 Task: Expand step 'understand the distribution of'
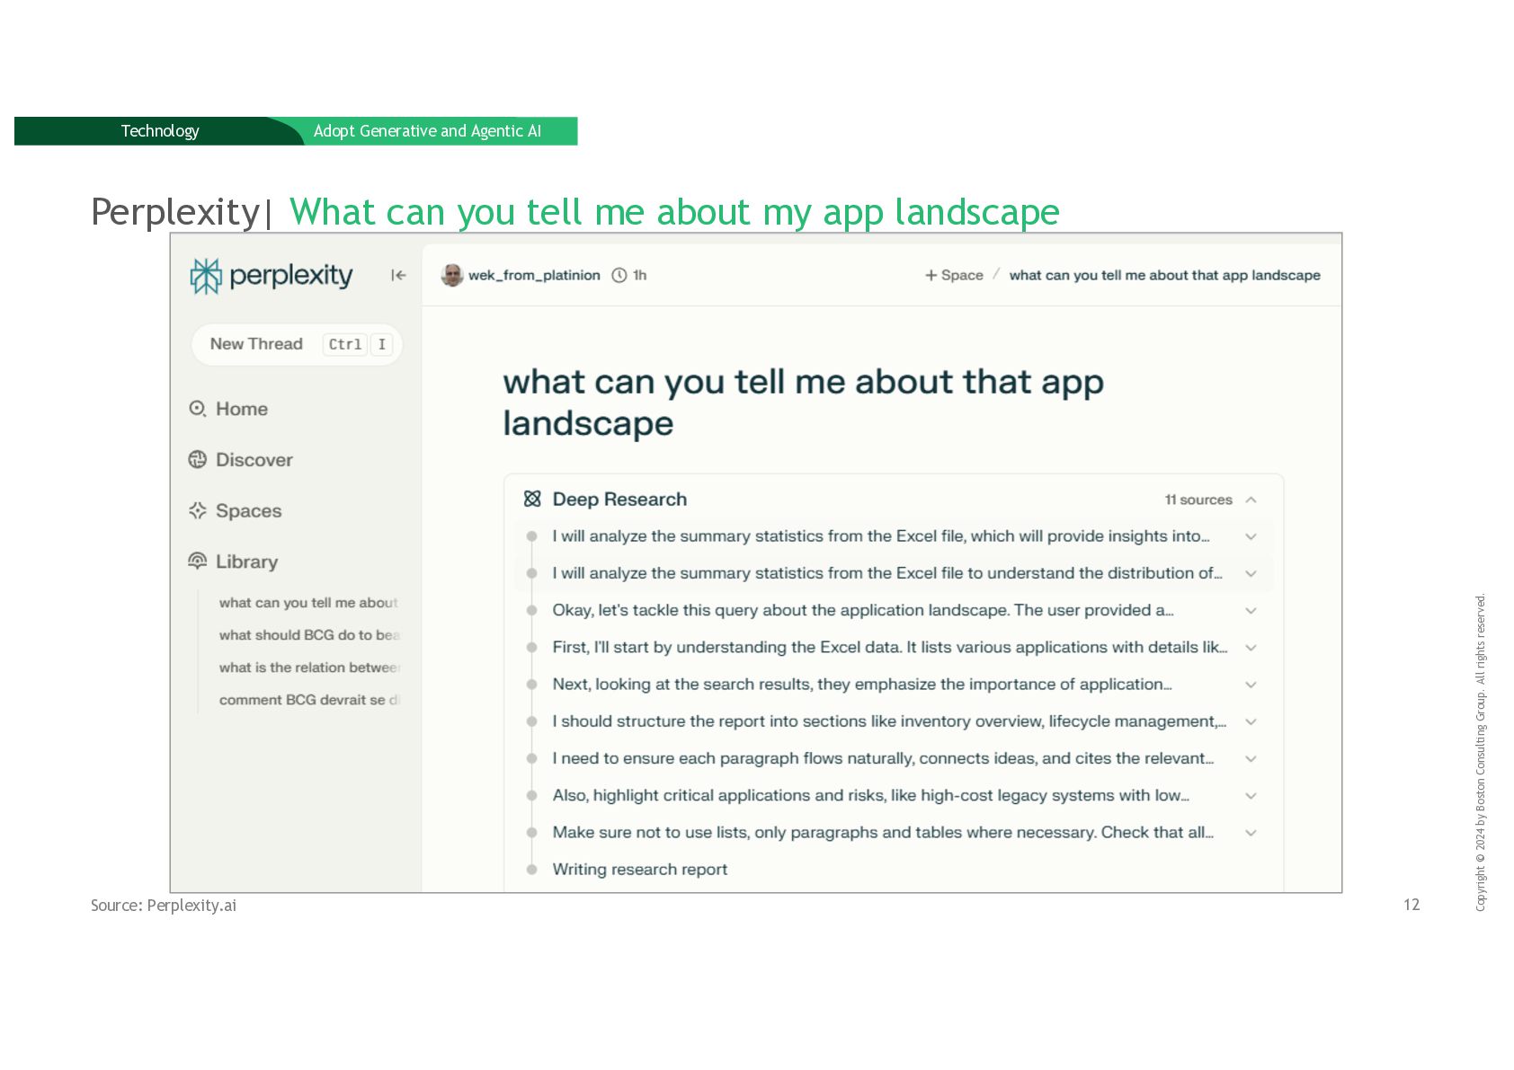click(1251, 573)
